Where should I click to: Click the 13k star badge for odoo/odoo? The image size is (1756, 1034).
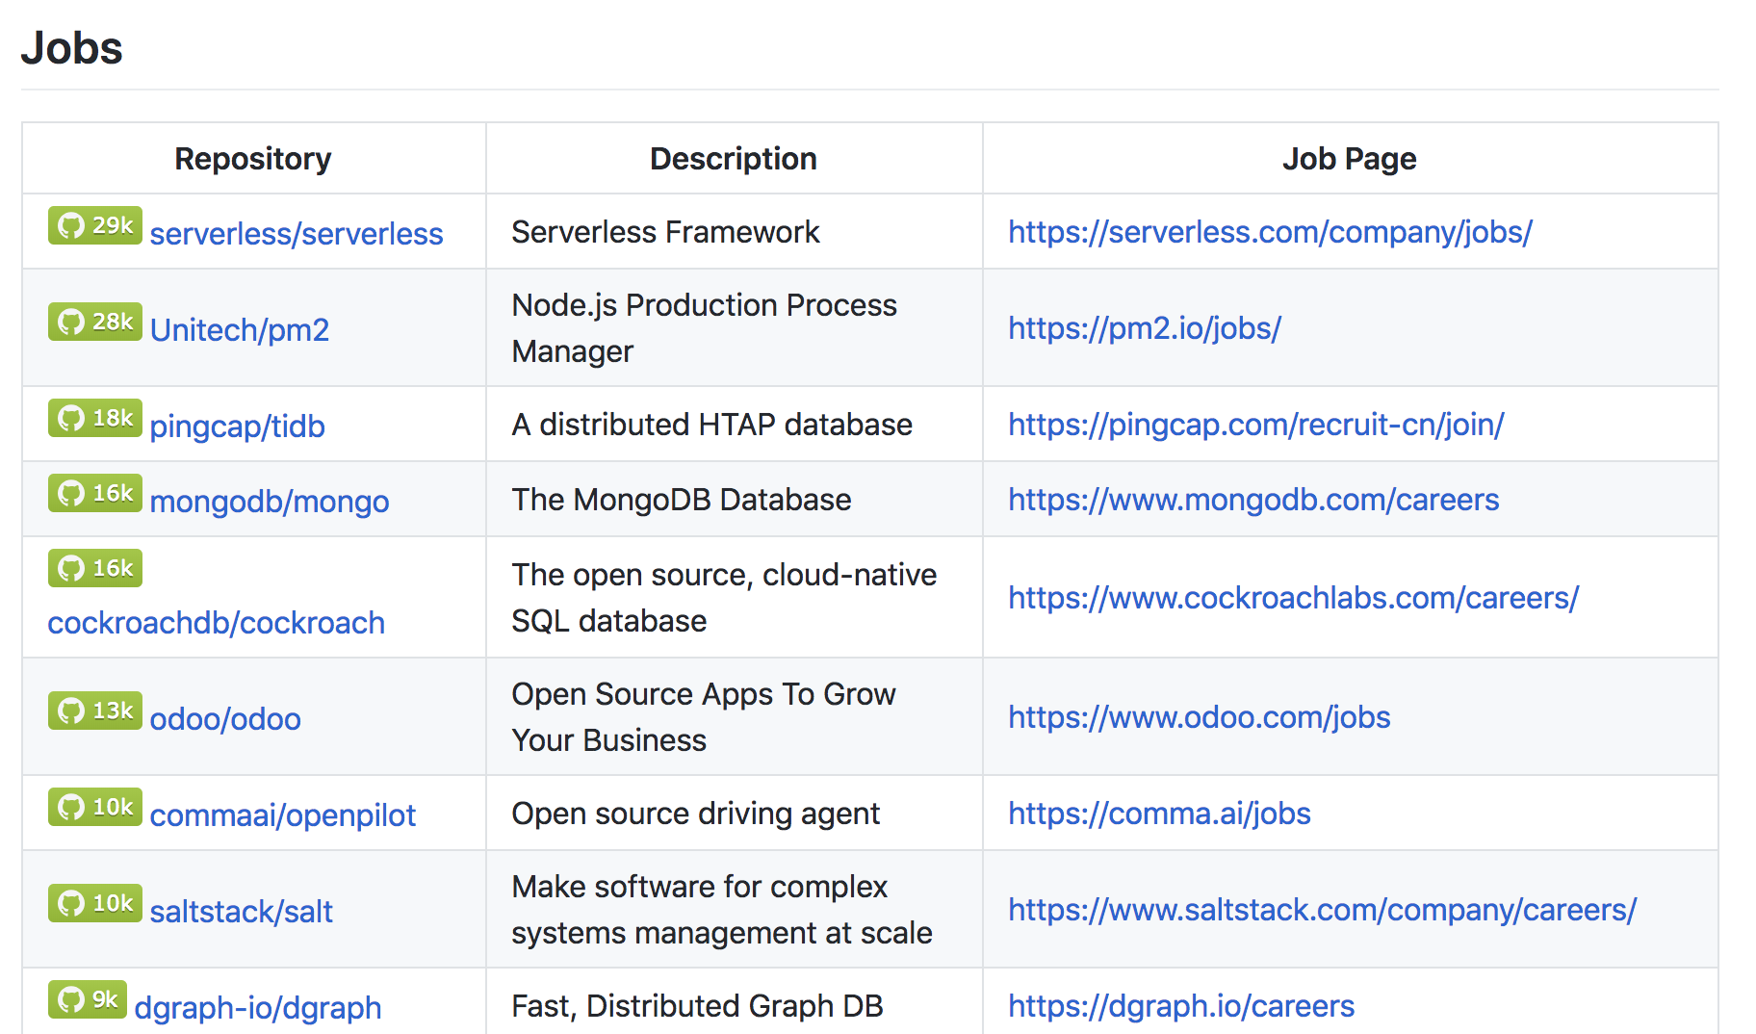tap(93, 711)
